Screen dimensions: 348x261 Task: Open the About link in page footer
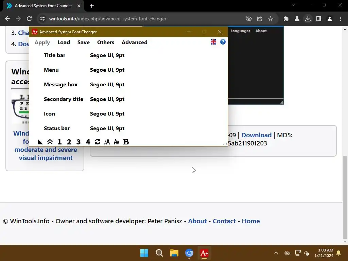197,221
